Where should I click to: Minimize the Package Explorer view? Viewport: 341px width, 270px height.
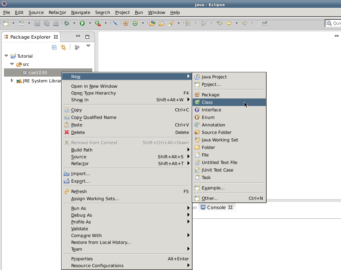point(78,36)
